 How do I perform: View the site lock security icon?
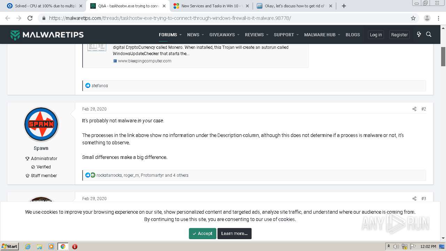point(44,18)
